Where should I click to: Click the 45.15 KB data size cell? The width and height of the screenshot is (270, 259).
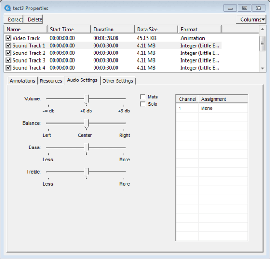point(147,38)
